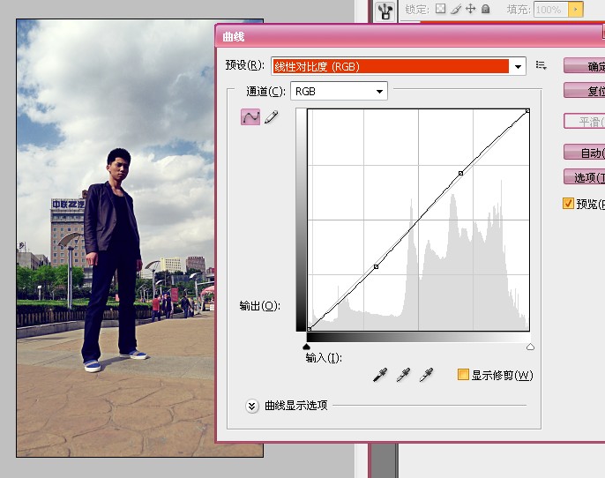The image size is (605, 478).
Task: Pick the gray point eyedropper
Action: point(403,375)
